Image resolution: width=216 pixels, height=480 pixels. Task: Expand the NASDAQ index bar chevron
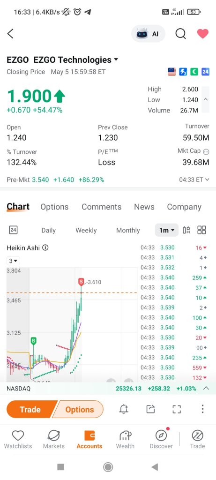[206, 388]
